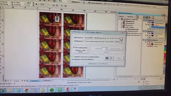The image size is (171, 96).
Task: Enable saving the result to a new document
Action: pos(73,57)
